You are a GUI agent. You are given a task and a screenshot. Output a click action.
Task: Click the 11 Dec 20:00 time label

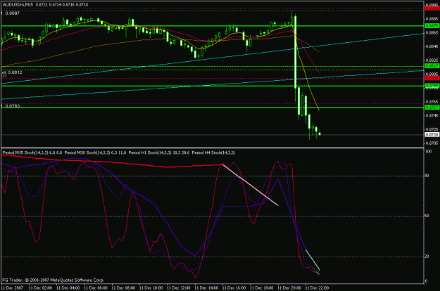[289, 287]
